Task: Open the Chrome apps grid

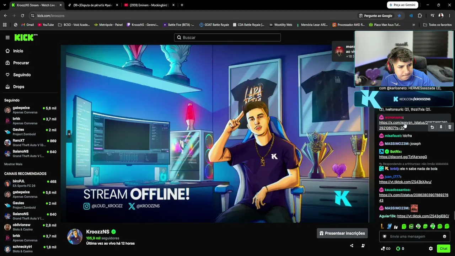Action: [x=5, y=25]
